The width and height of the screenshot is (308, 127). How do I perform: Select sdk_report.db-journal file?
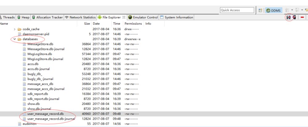[43, 99]
